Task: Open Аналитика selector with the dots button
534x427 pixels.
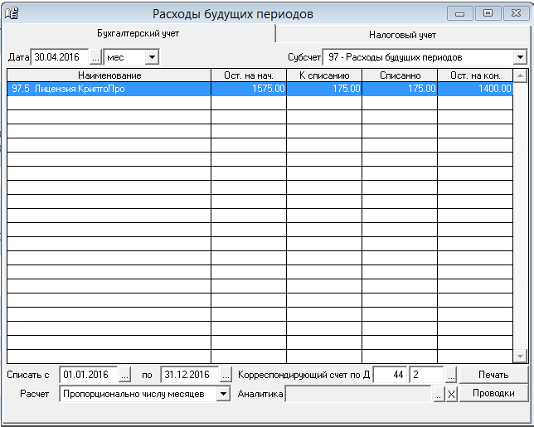Action: point(439,395)
